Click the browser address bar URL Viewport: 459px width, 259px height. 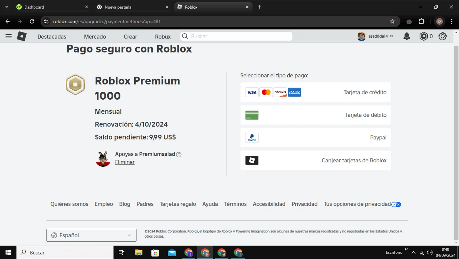[x=107, y=21]
